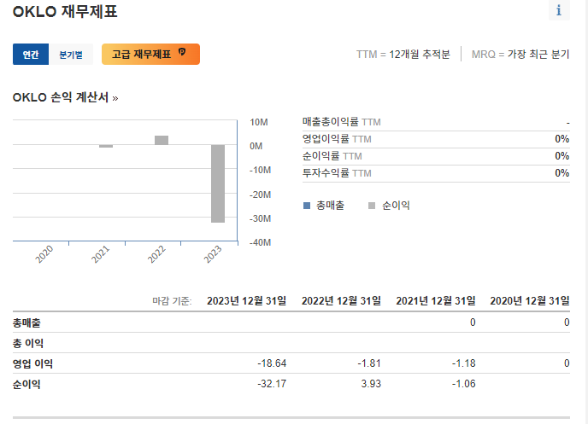The height and width of the screenshot is (424, 588).
Task: Click the 2023 x-axis label
Action: coord(213,254)
